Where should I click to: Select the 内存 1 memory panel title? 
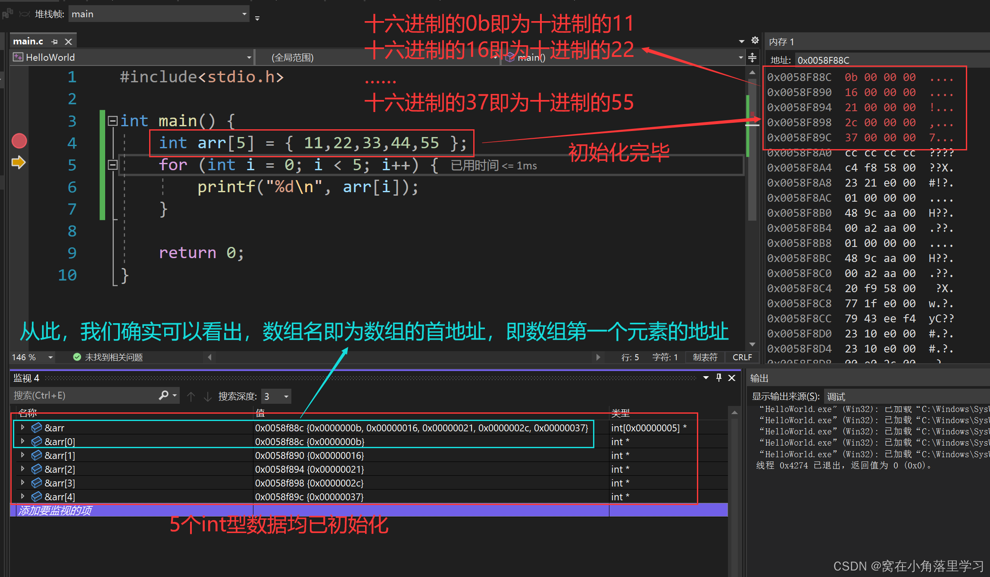[x=781, y=42]
